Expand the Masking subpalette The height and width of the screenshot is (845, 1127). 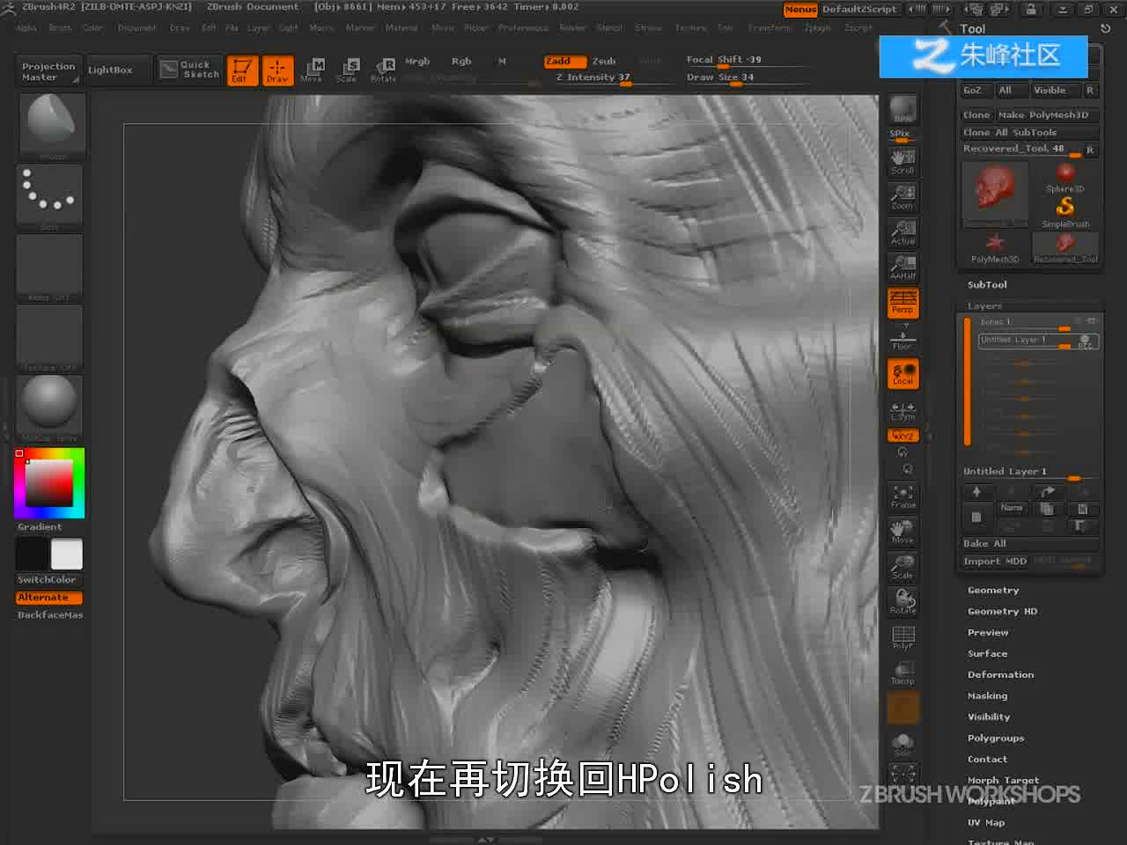coord(988,695)
